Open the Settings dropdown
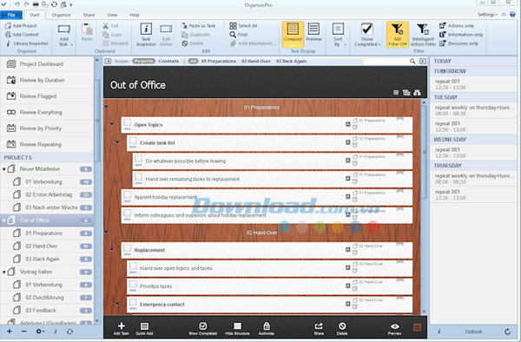This screenshot has height=342, width=521. point(487,15)
